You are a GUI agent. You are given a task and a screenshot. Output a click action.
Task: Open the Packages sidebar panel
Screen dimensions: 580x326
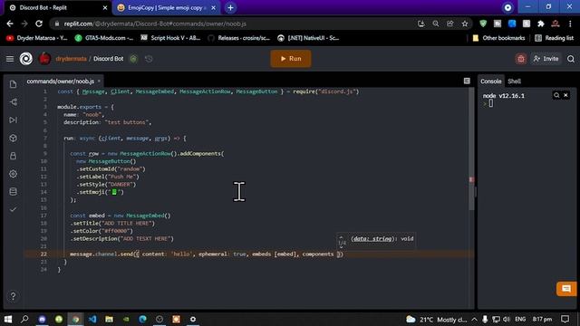(14, 138)
